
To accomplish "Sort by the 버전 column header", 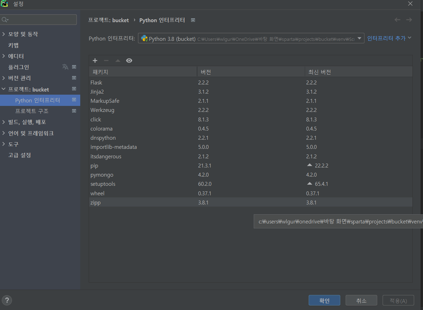I will [251, 72].
